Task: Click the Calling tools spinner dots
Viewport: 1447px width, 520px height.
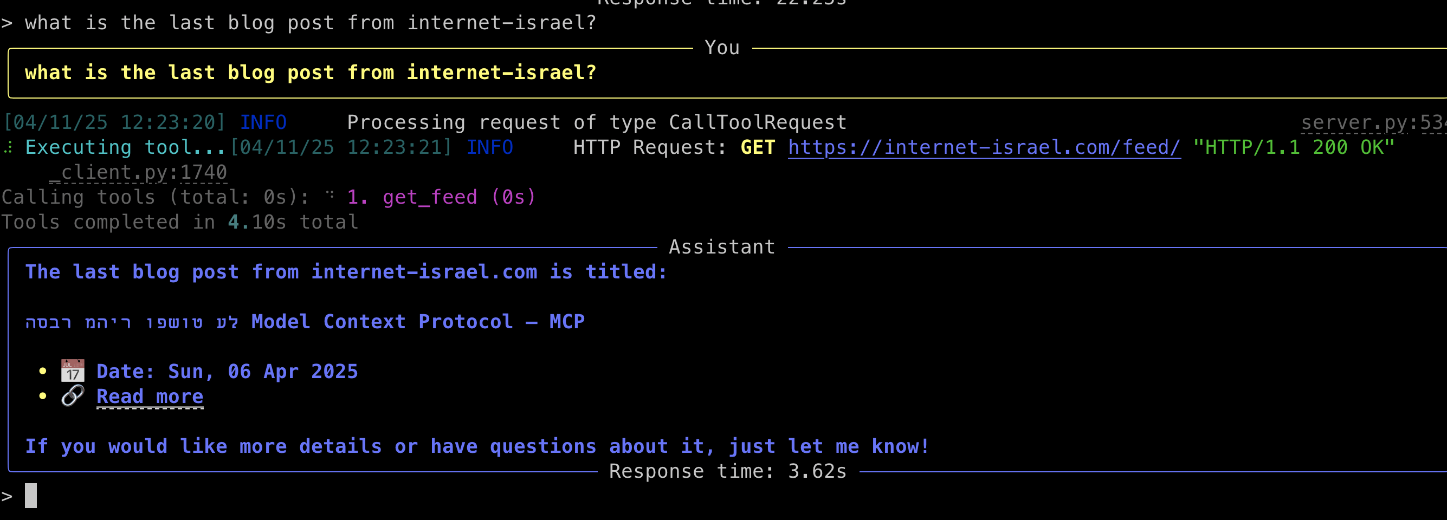Action: (x=330, y=195)
